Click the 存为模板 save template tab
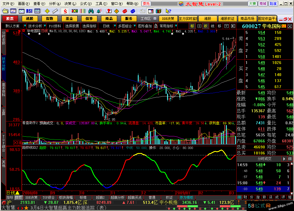Viewport: 294px width, 211px height. click(x=186, y=198)
